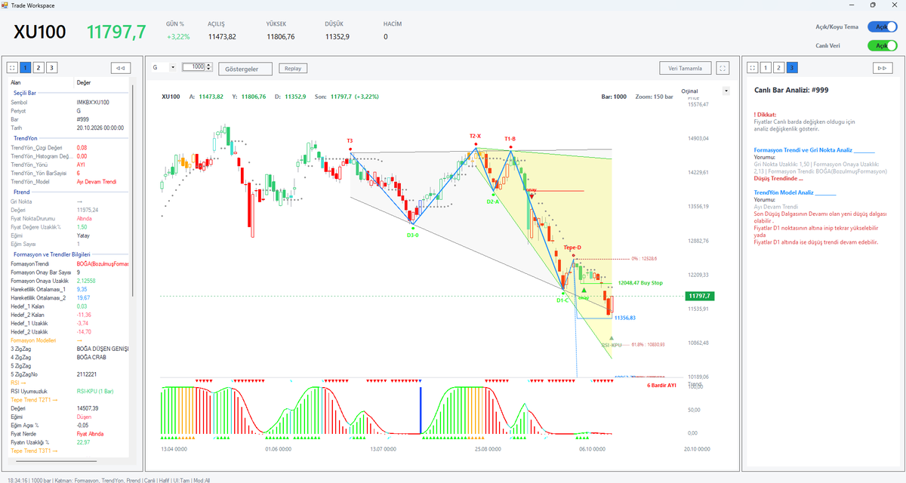Click the bar count input field

pyautogui.click(x=194, y=67)
